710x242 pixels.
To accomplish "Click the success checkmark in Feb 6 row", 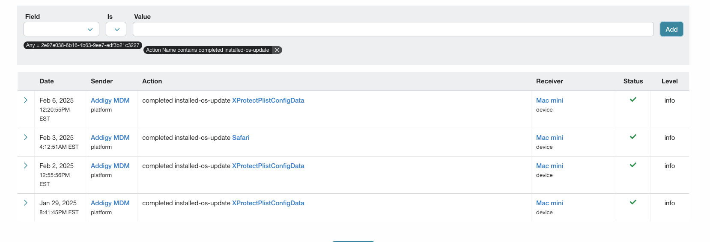I will pyautogui.click(x=633, y=100).
